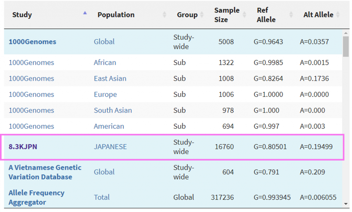The height and width of the screenshot is (212, 352).
Task: Open Allele Frequency Aggregator study
Action: tap(36, 198)
